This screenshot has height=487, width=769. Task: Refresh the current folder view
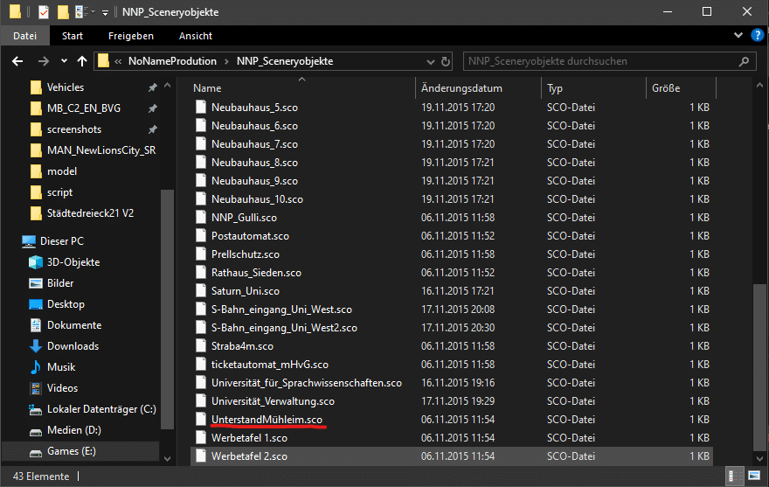click(x=447, y=61)
